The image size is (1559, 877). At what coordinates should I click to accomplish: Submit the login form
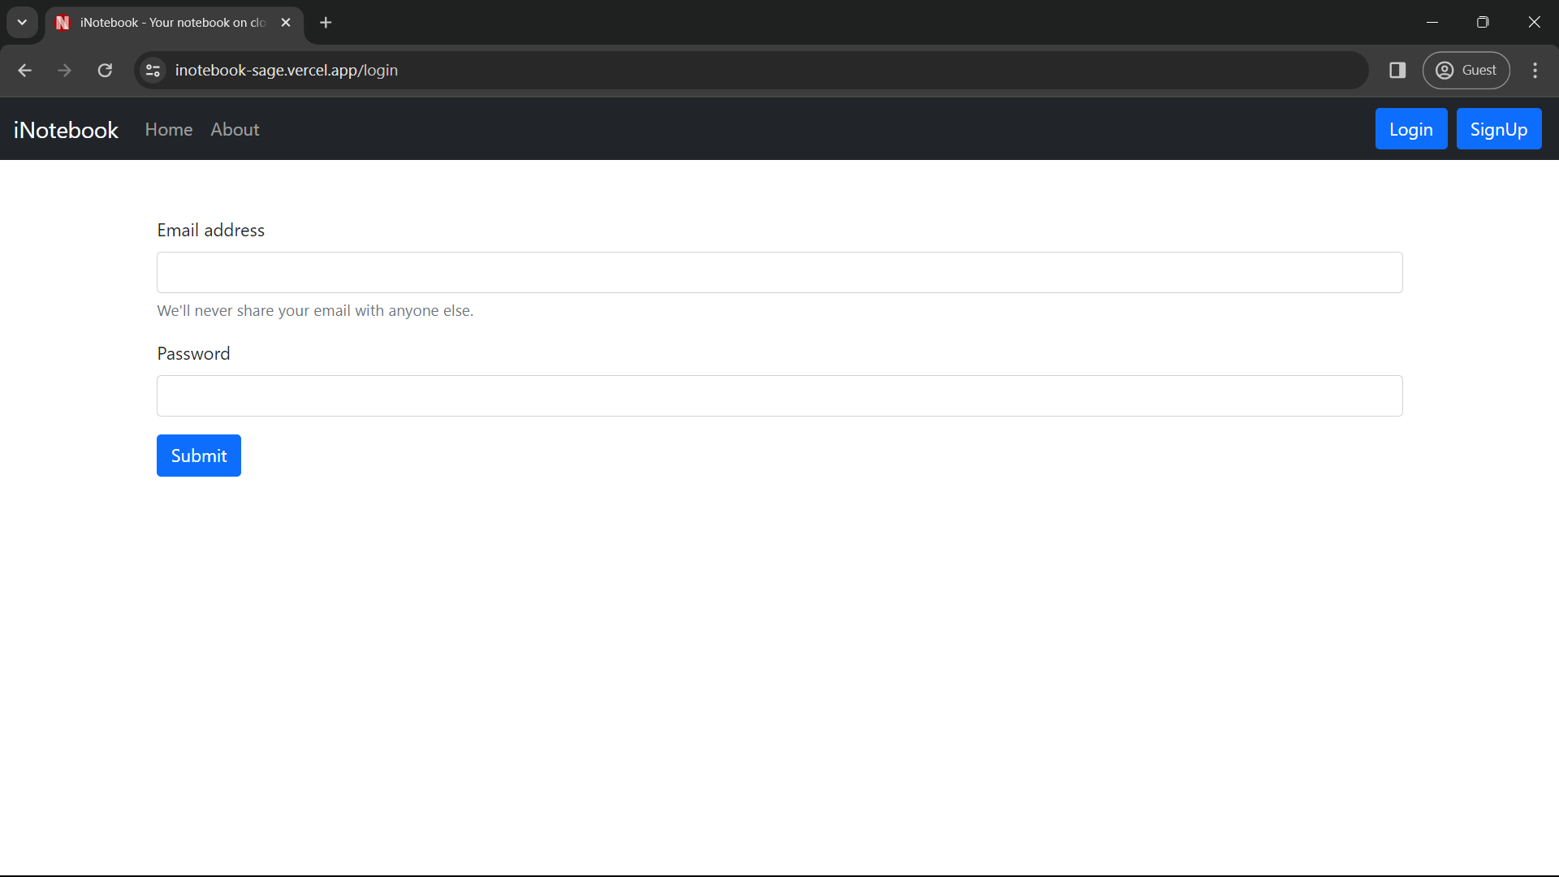click(199, 456)
